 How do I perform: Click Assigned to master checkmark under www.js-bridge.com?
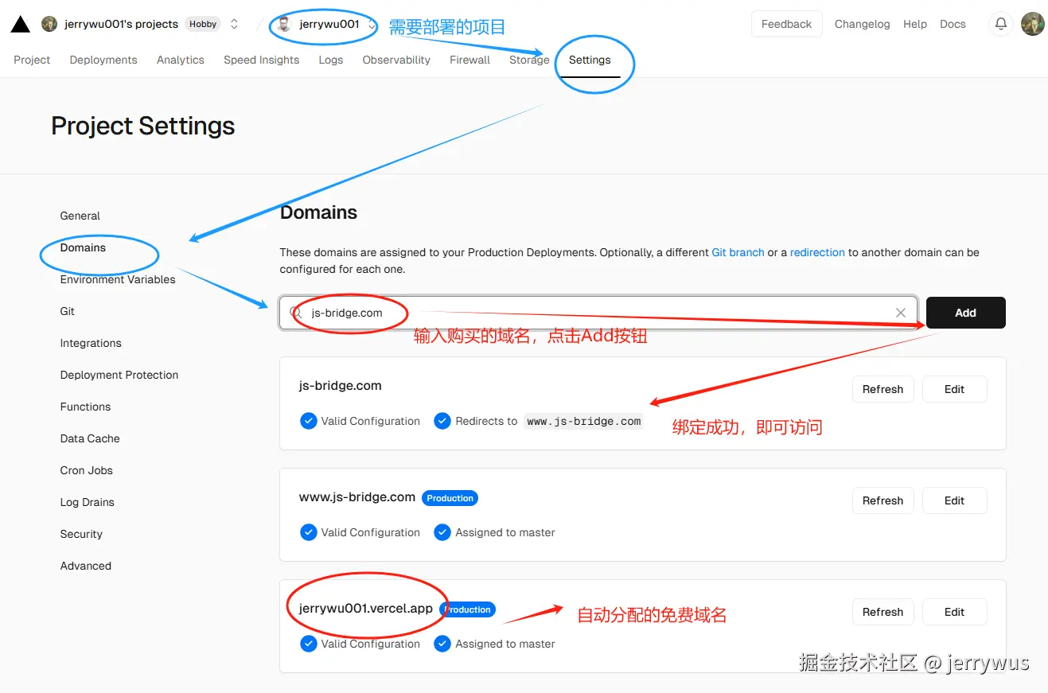tap(442, 532)
